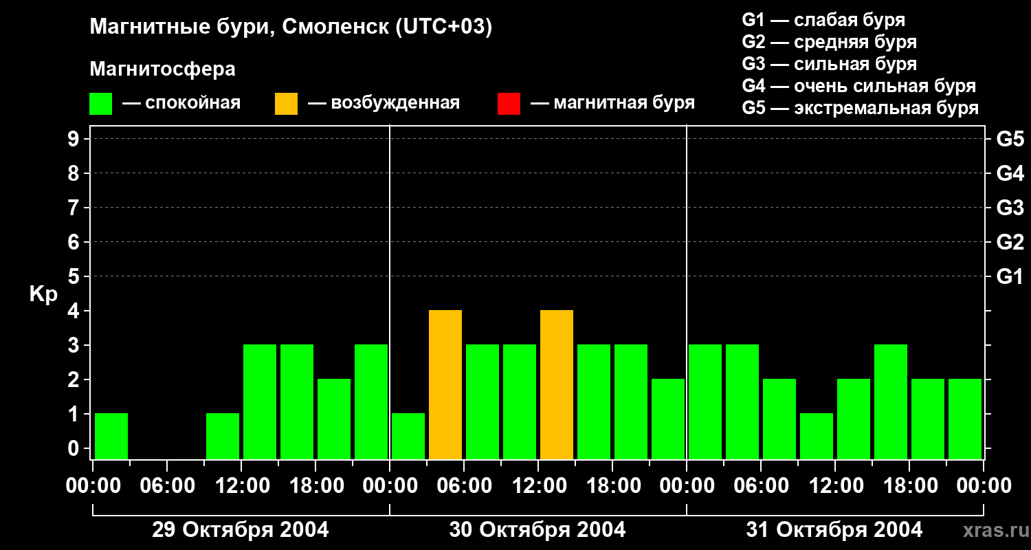Click the first green Kp 1 bar on 29 October

[x=111, y=437]
